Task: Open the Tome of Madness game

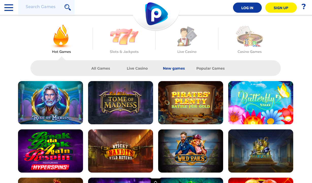Action: point(121,103)
